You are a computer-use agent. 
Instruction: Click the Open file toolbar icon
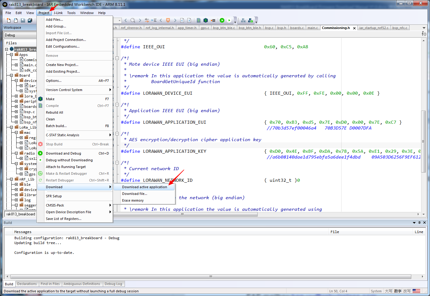pyautogui.click(x=16, y=20)
